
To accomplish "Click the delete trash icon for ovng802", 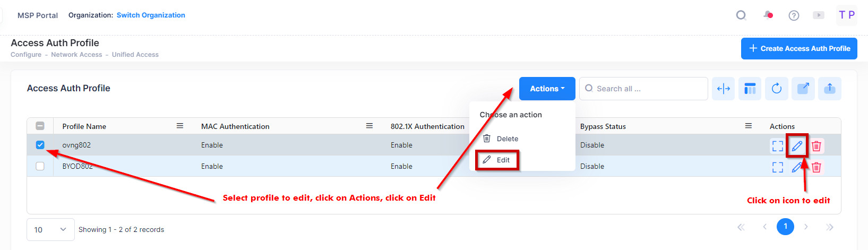I will pos(817,146).
